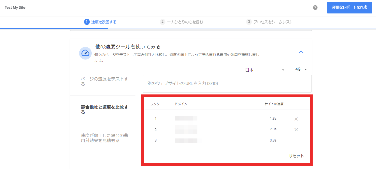The image size is (376, 169).
Task: Click the step 2 number circle
Action: point(162,22)
